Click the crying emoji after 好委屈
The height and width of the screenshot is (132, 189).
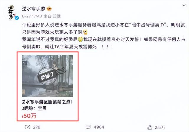click(x=81, y=39)
